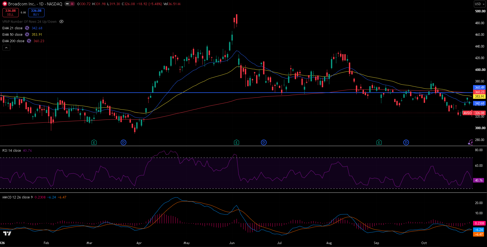Click the RSI value 40.76 in legend
487x247 pixels.
tap(27, 151)
